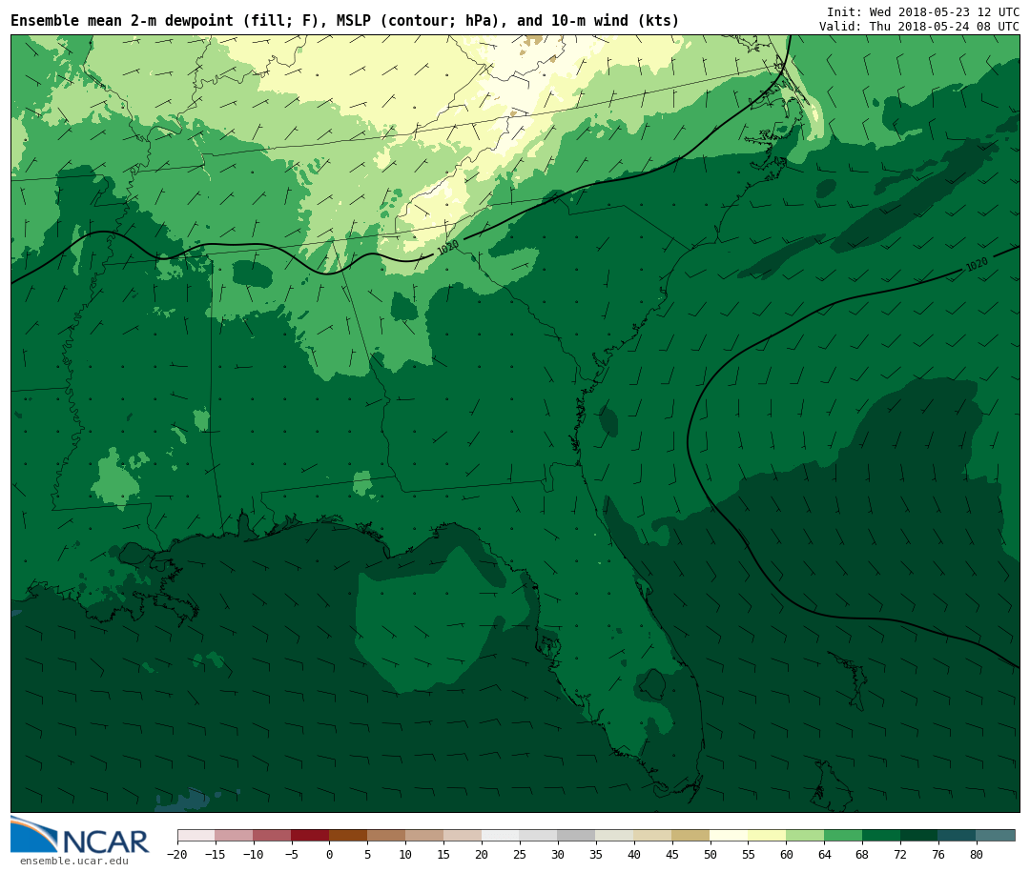The image size is (1030, 872).
Task: Pick the light grey swatch between 25 and 30
Action: tap(538, 836)
